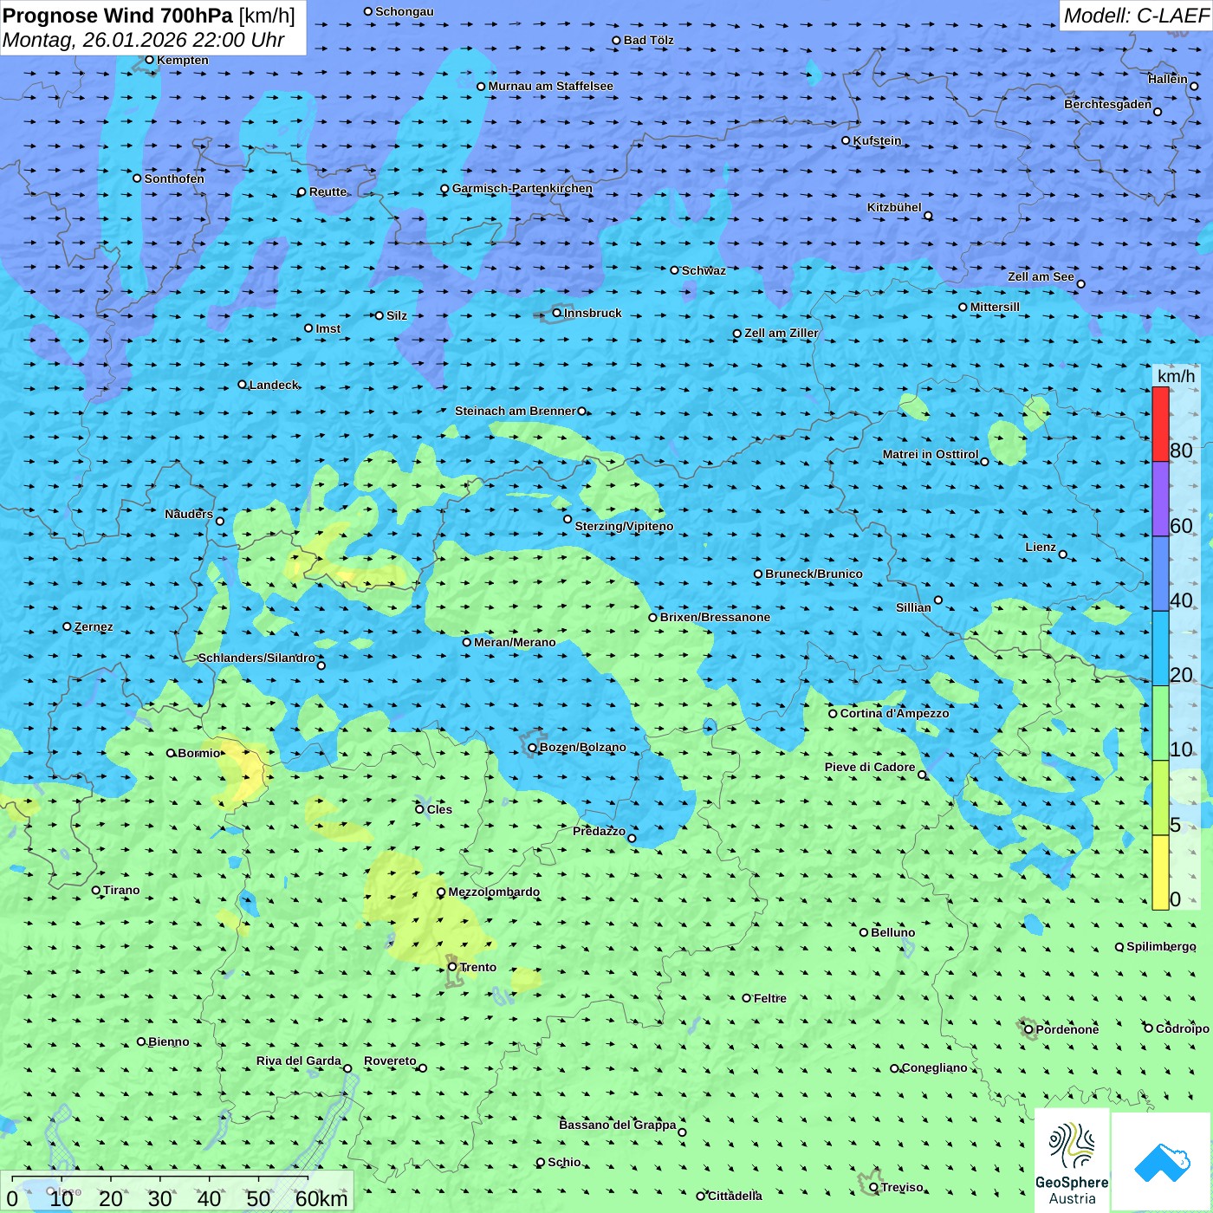Select the Garmisch-Partenkirchen label

tap(522, 188)
